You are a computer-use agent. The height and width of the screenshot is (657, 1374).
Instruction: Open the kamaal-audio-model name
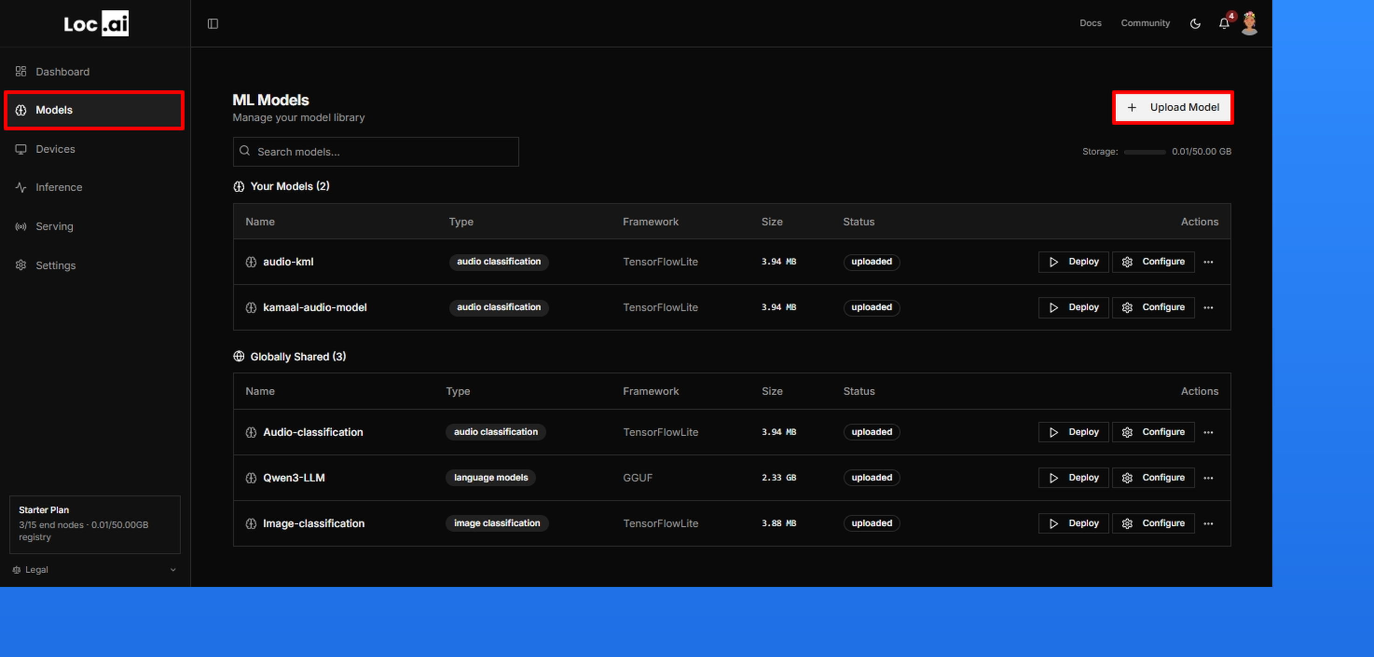tap(315, 307)
